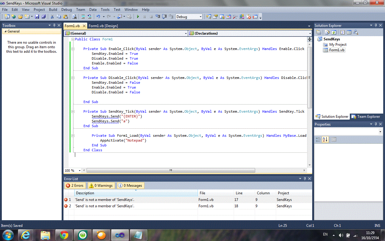This screenshot has height=241, width=385.
Task: Click the View Code icon in Solution Explorer
Action: [x=343, y=32]
